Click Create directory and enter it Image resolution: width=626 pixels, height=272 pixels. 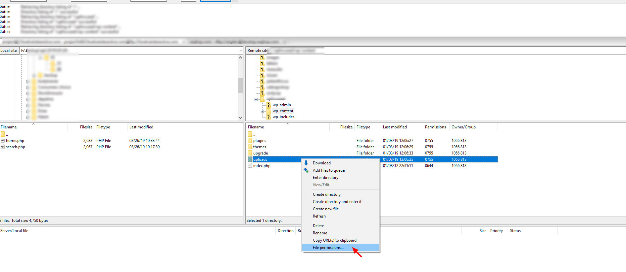(337, 202)
